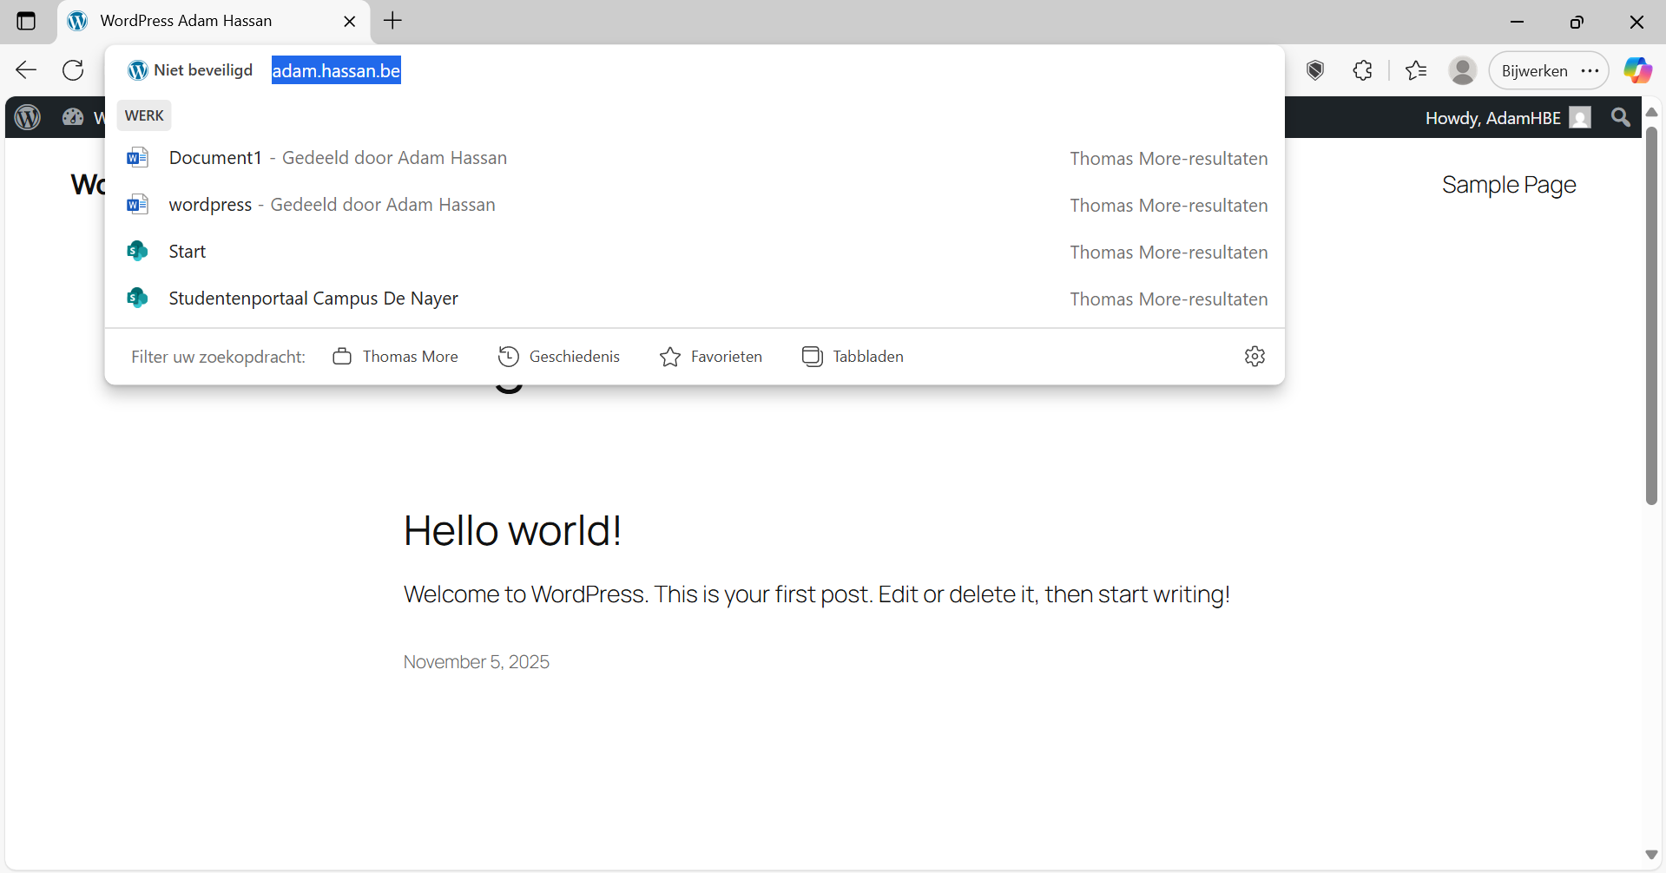Select the Document1 search suggestion
The width and height of the screenshot is (1666, 873).
215,158
